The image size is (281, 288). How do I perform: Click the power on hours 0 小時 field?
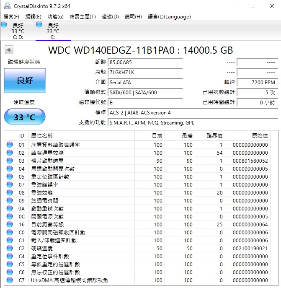(x=257, y=103)
